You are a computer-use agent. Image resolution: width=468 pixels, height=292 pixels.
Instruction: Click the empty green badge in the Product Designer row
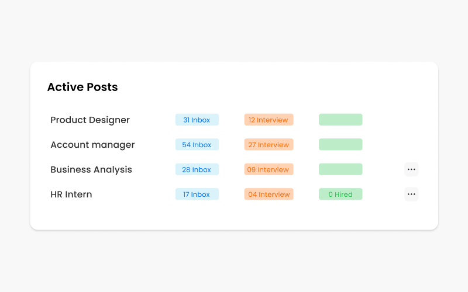tap(340, 120)
